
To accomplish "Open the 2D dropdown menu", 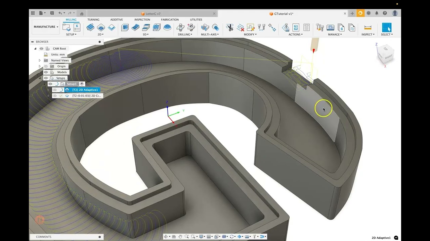I will point(100,34).
